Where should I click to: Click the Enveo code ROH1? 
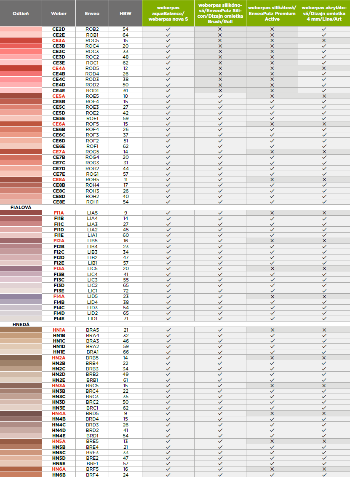click(92, 202)
